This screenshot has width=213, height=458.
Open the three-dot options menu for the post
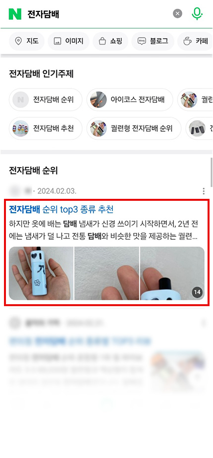click(204, 191)
